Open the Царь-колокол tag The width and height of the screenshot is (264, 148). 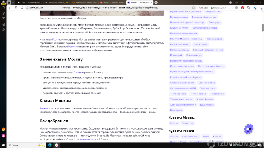coord(207,105)
